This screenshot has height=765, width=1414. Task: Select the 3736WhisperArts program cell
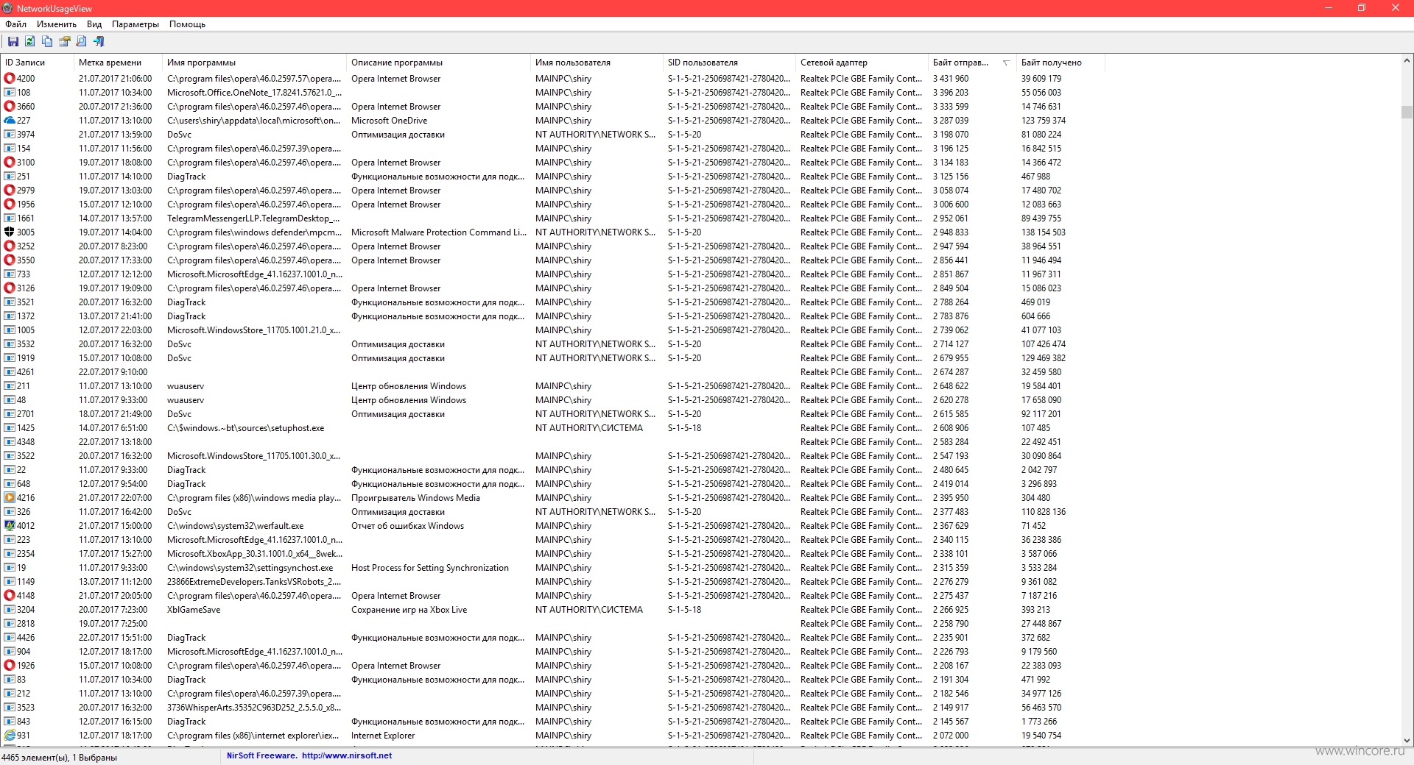[254, 707]
